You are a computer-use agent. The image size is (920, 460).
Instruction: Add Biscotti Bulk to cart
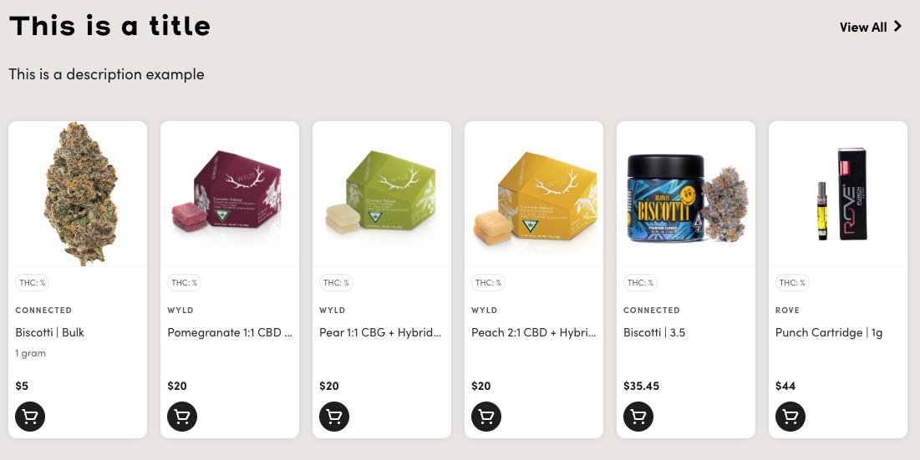30,417
